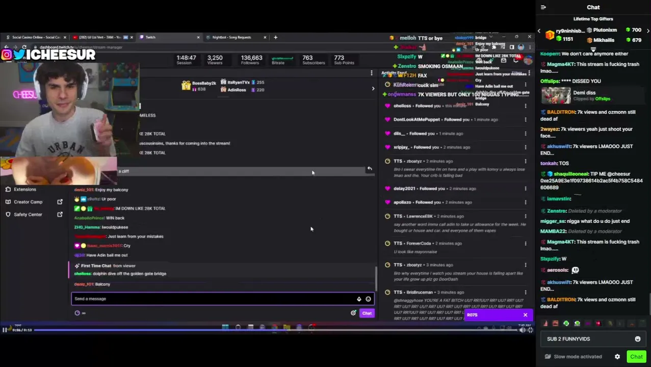Open options for ohelioss follow event

tap(526, 106)
